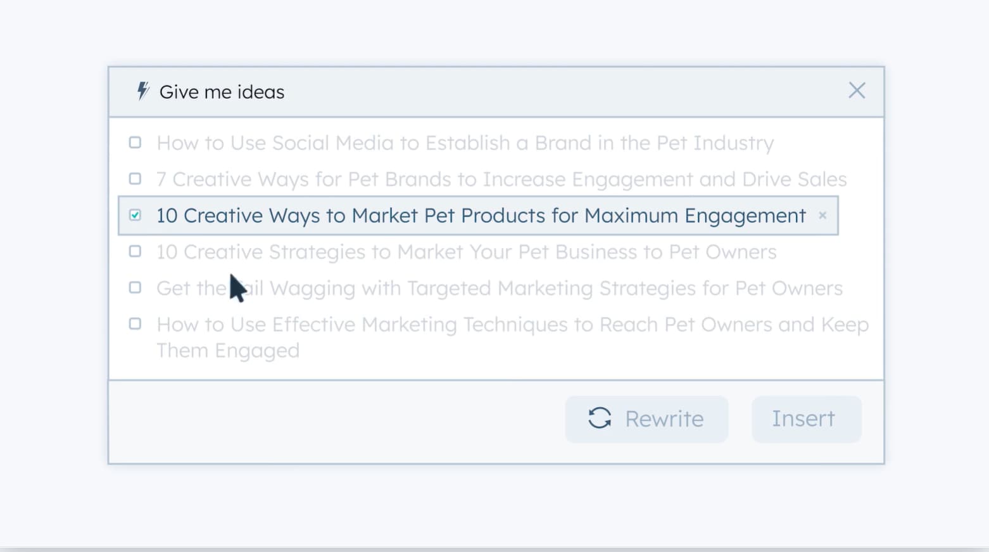Click the Insert button

805,419
